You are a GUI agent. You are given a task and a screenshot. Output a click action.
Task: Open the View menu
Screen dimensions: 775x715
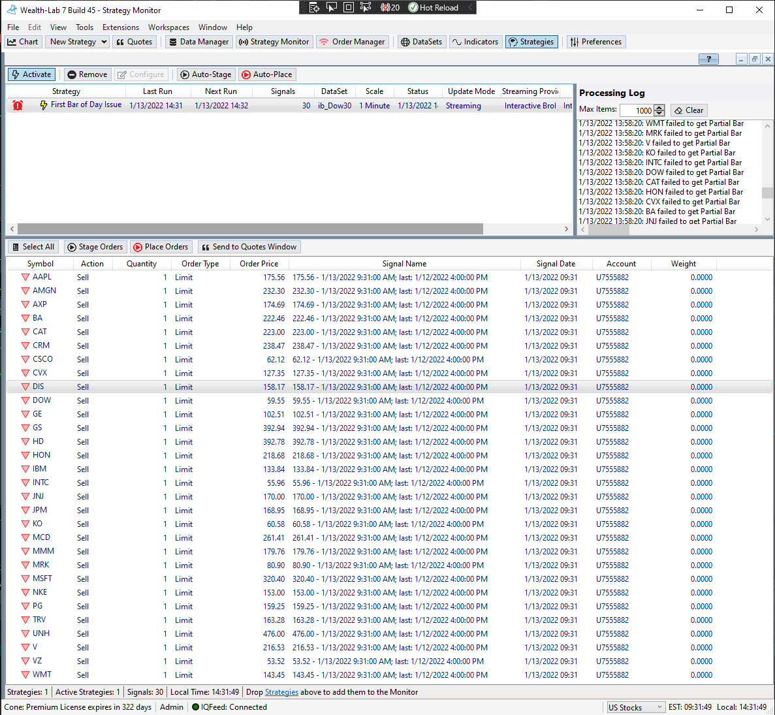click(58, 27)
